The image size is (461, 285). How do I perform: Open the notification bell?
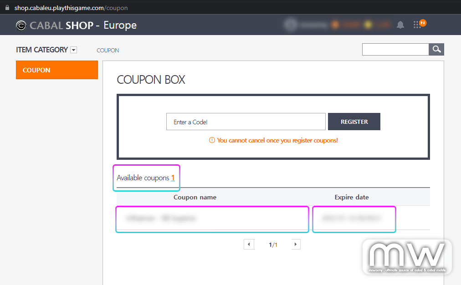click(x=400, y=25)
